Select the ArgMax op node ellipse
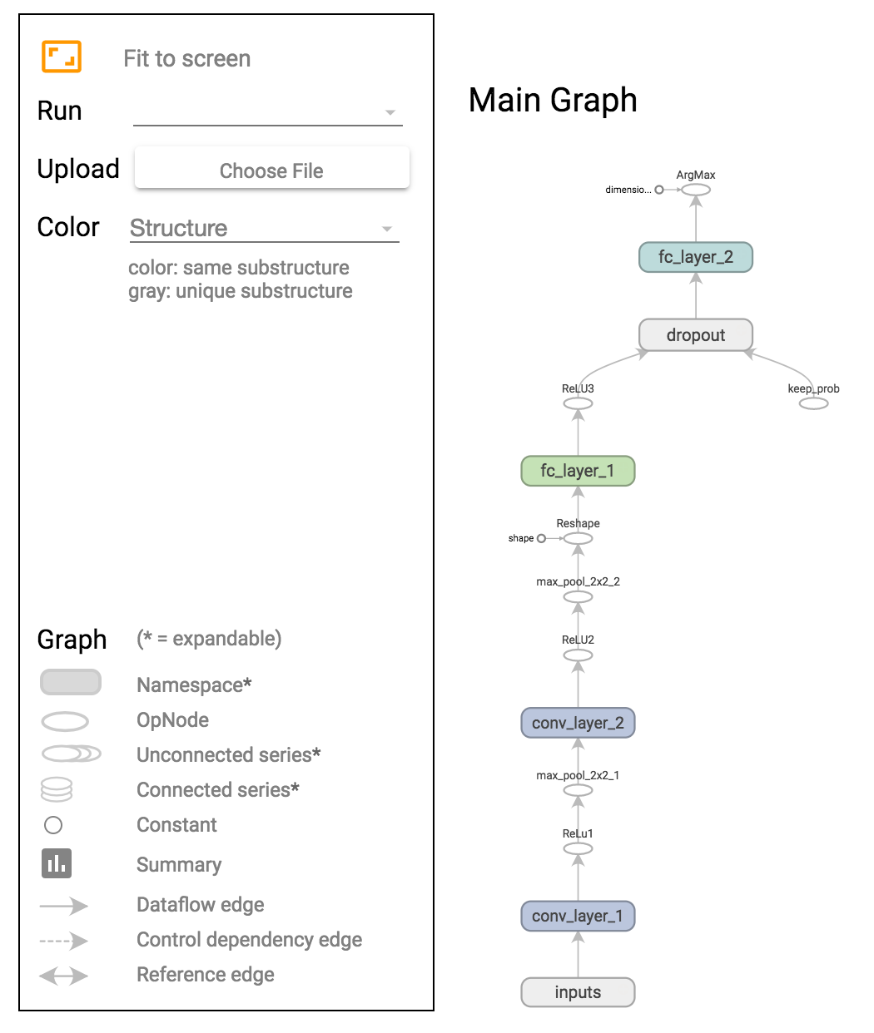The image size is (874, 1033). (x=696, y=190)
